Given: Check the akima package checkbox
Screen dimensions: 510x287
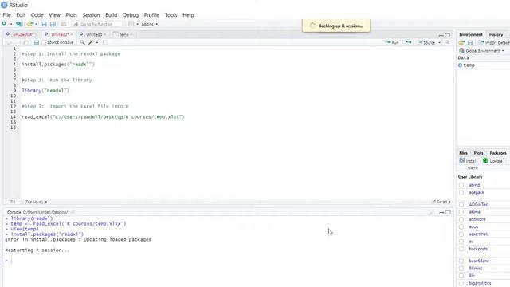Looking at the screenshot, I should tap(461, 212).
